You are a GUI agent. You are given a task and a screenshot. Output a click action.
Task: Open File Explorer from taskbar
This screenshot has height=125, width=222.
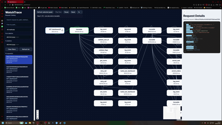tap(30, 123)
